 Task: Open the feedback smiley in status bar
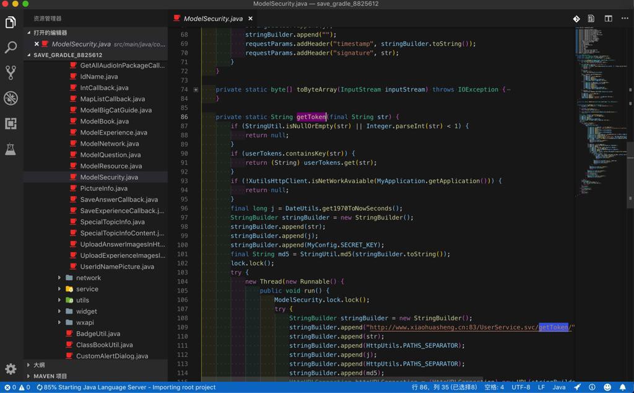[607, 387]
